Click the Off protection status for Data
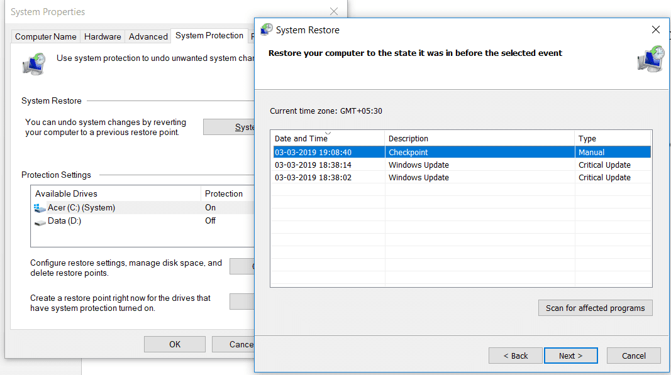Image resolution: width=671 pixels, height=375 pixels. (210, 221)
